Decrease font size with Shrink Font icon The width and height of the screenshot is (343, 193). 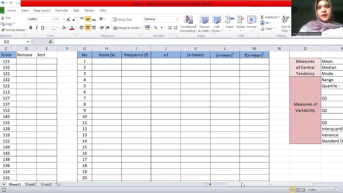click(73, 19)
